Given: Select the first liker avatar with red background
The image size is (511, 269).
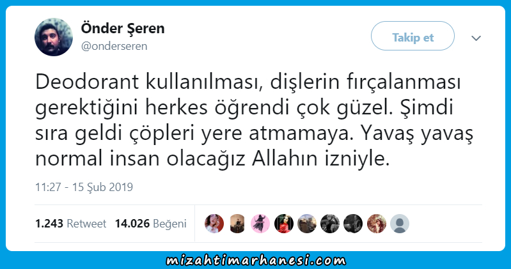Looking at the screenshot, I should click(214, 224).
